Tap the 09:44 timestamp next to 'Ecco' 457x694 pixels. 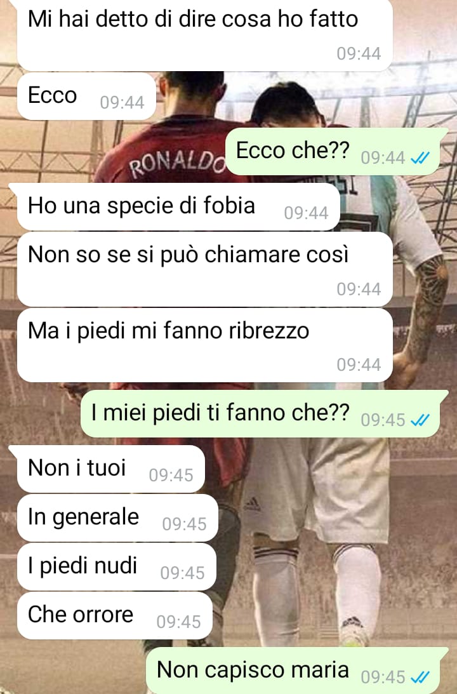click(122, 103)
